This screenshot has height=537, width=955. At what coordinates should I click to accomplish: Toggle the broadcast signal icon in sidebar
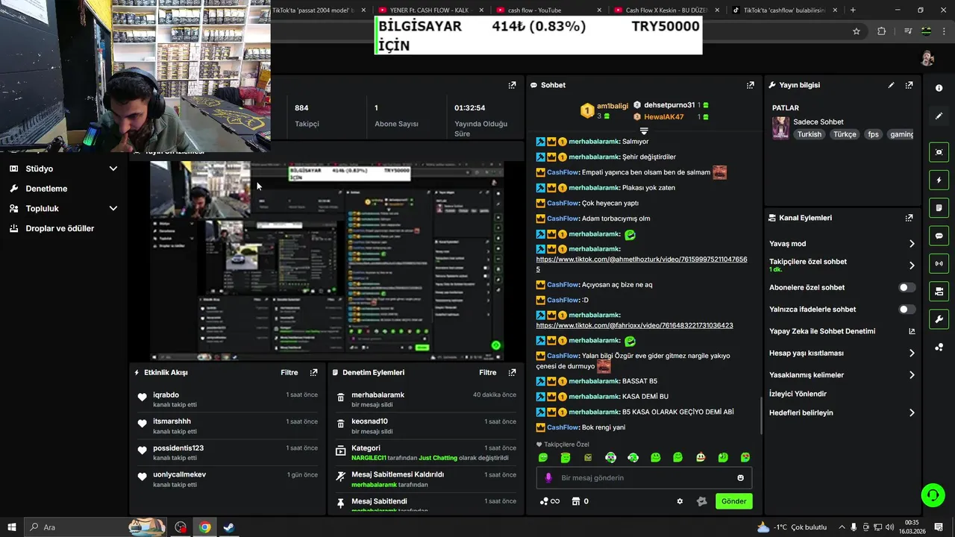939,263
